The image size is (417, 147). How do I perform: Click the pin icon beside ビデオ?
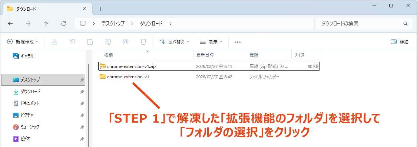82,139
